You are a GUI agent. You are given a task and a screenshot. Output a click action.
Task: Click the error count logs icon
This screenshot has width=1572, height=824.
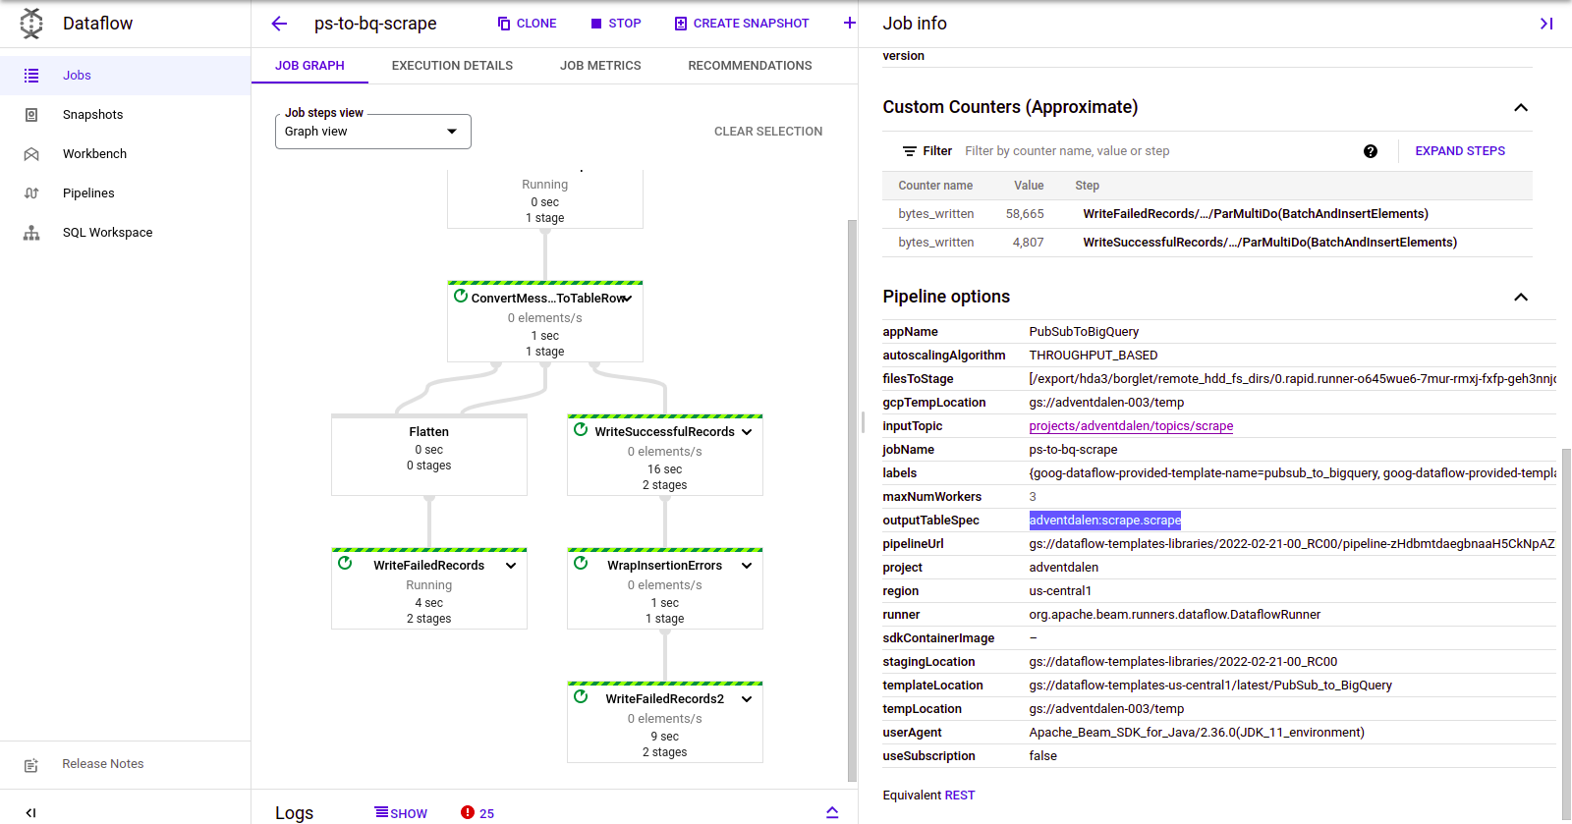[x=468, y=812]
